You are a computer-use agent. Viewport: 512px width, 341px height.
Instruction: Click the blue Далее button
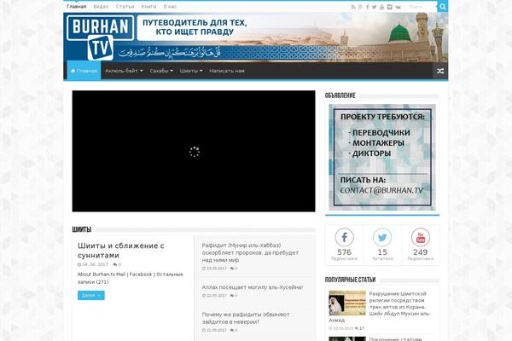coord(91,295)
